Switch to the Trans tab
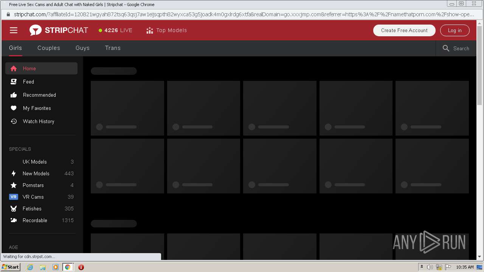The height and width of the screenshot is (272, 484). coord(113,48)
